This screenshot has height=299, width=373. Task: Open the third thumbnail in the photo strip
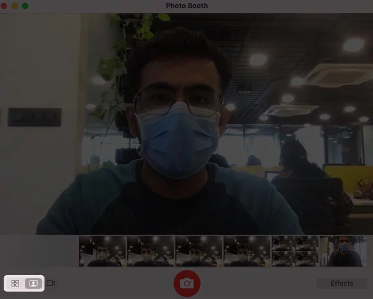click(x=199, y=251)
